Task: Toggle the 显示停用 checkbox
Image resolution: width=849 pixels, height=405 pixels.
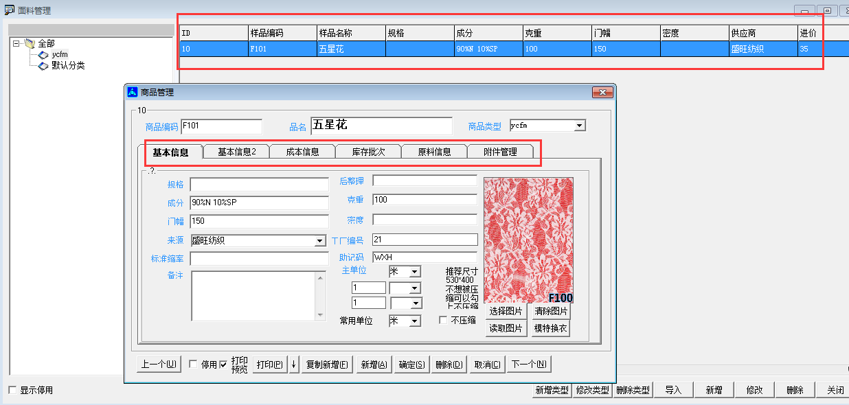Action: tap(12, 390)
